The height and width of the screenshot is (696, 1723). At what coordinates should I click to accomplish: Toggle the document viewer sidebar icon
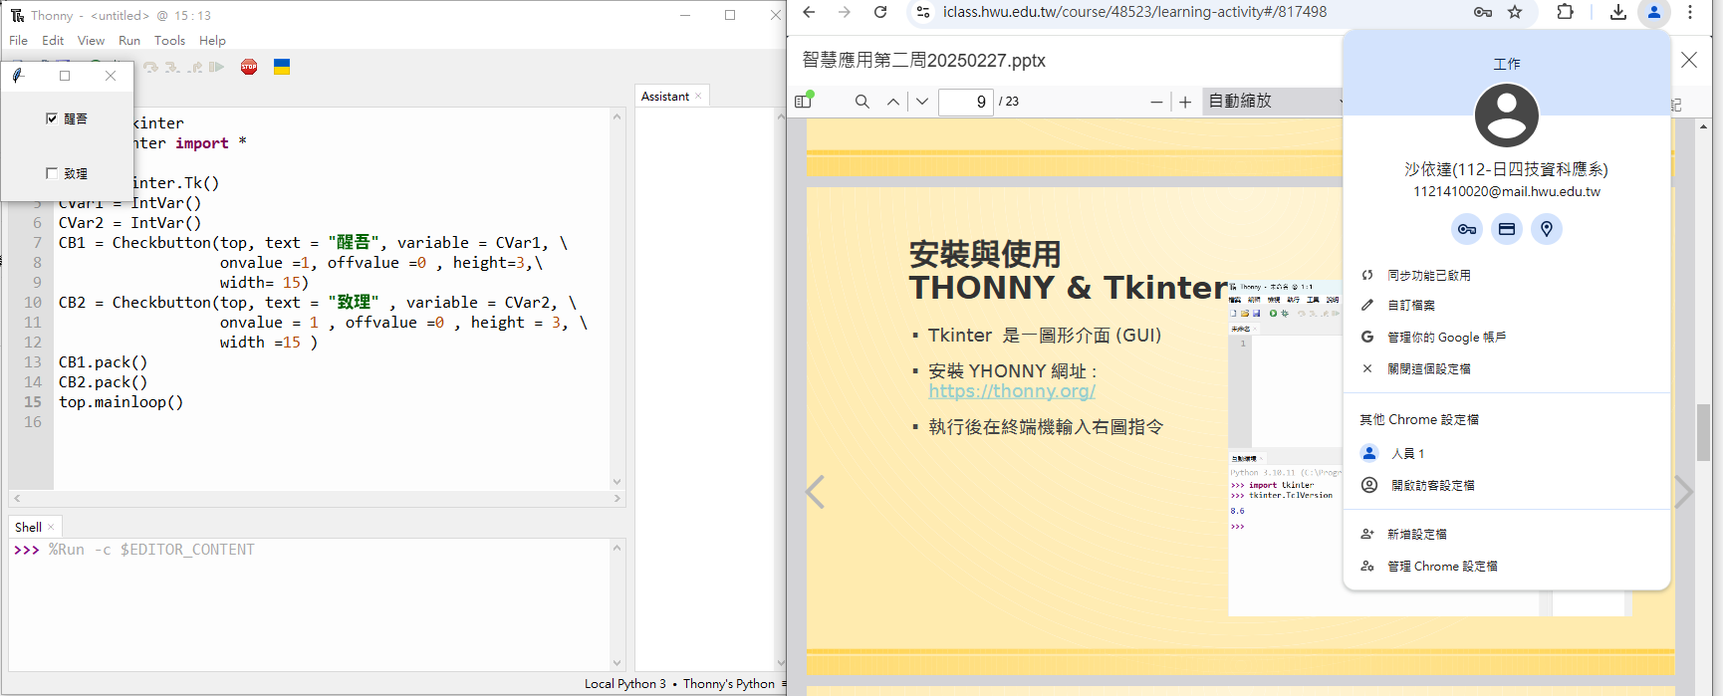pos(804,101)
